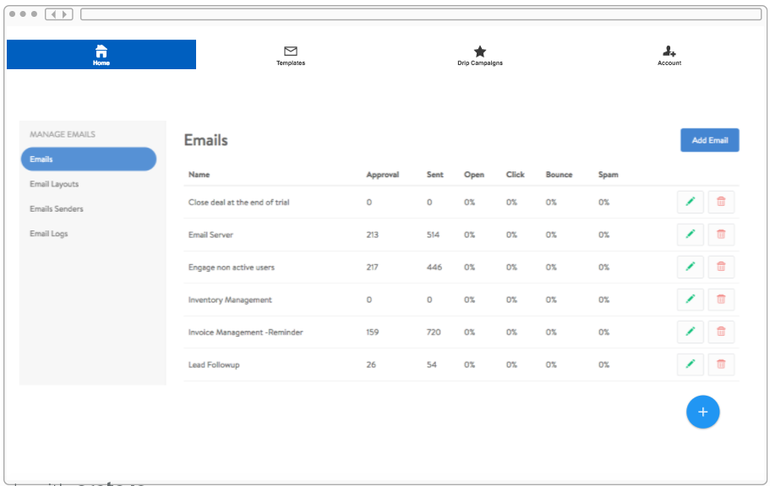Screen dimensions: 770x486
Task: Click the Click column header
Action: point(515,175)
